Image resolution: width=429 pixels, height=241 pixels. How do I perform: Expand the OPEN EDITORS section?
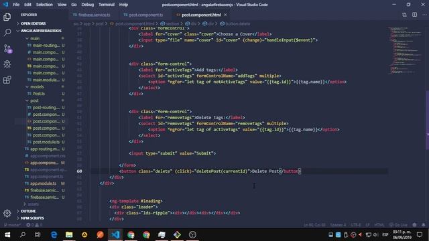click(33, 23)
